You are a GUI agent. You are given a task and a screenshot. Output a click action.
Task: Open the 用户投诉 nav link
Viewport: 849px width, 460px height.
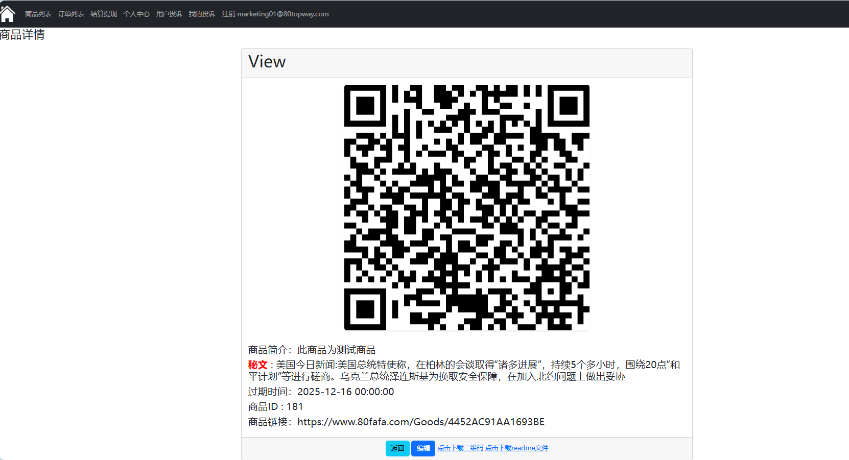[x=169, y=14]
